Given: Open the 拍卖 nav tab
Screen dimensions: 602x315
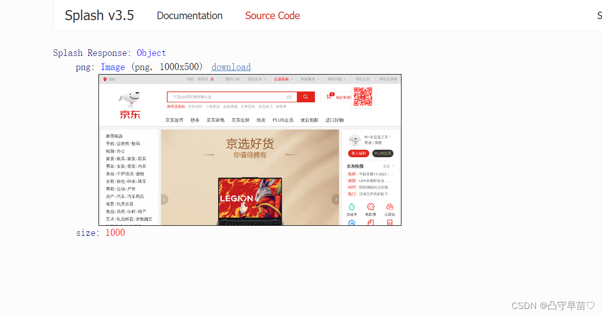Looking at the screenshot, I should tap(261, 120).
